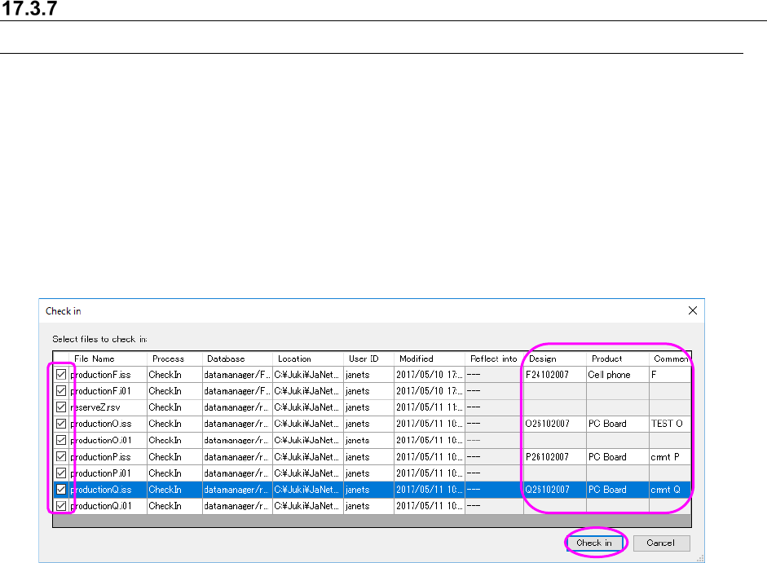This screenshot has height=563, width=767.
Task: Click the Process column header
Action: tap(169, 358)
